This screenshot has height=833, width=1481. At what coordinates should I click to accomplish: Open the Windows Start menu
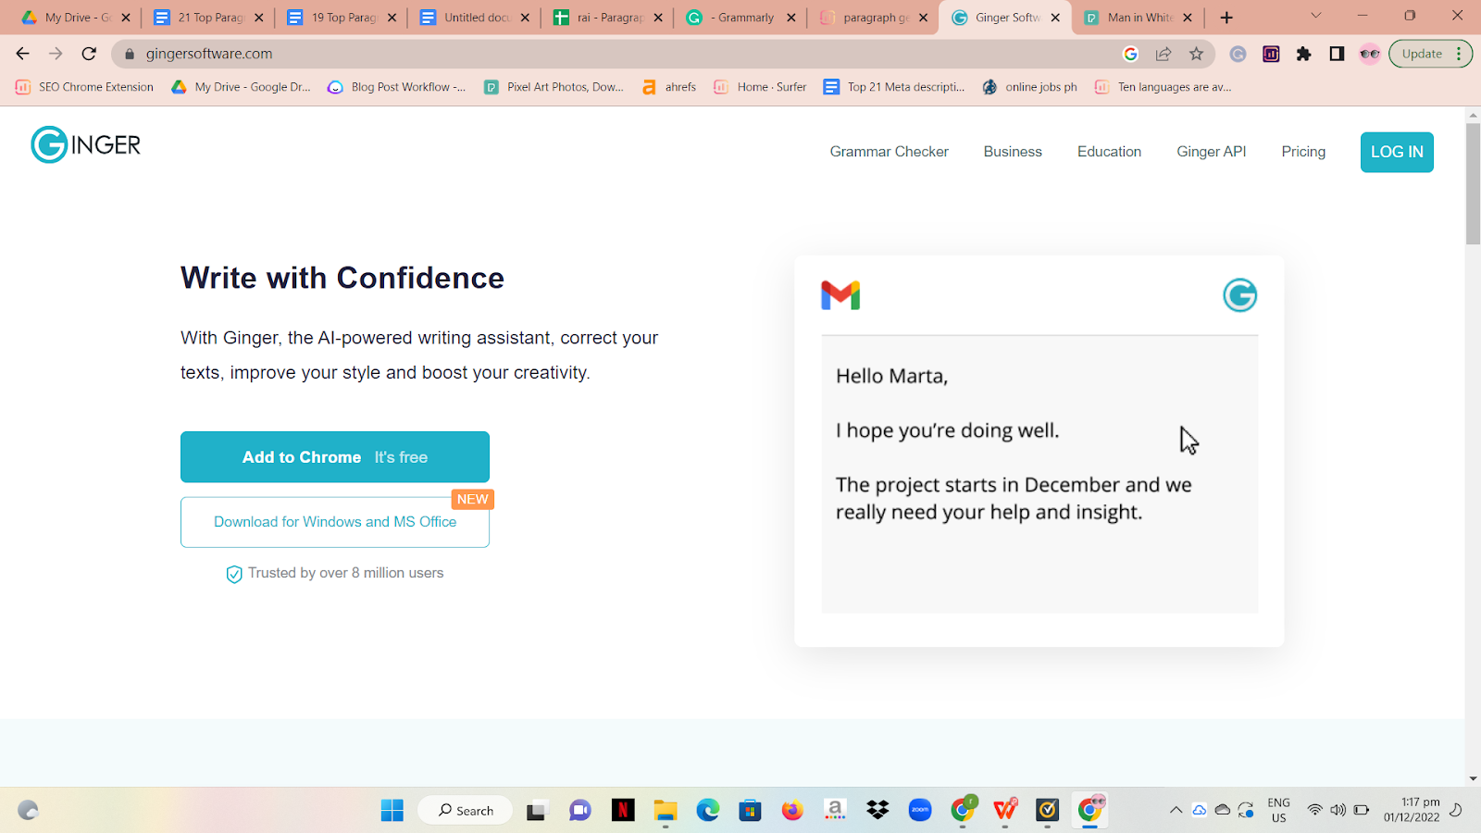(x=392, y=810)
